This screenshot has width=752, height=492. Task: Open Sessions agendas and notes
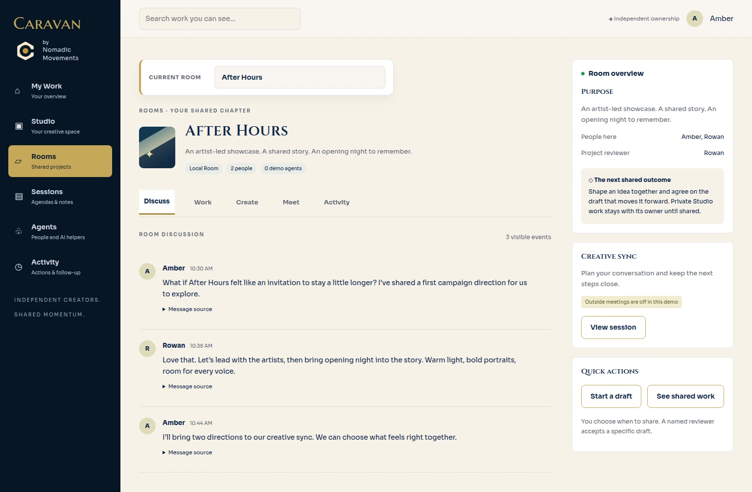pyautogui.click(x=60, y=197)
